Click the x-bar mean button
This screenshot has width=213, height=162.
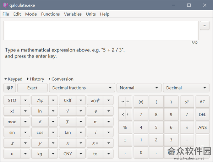[40, 121]
